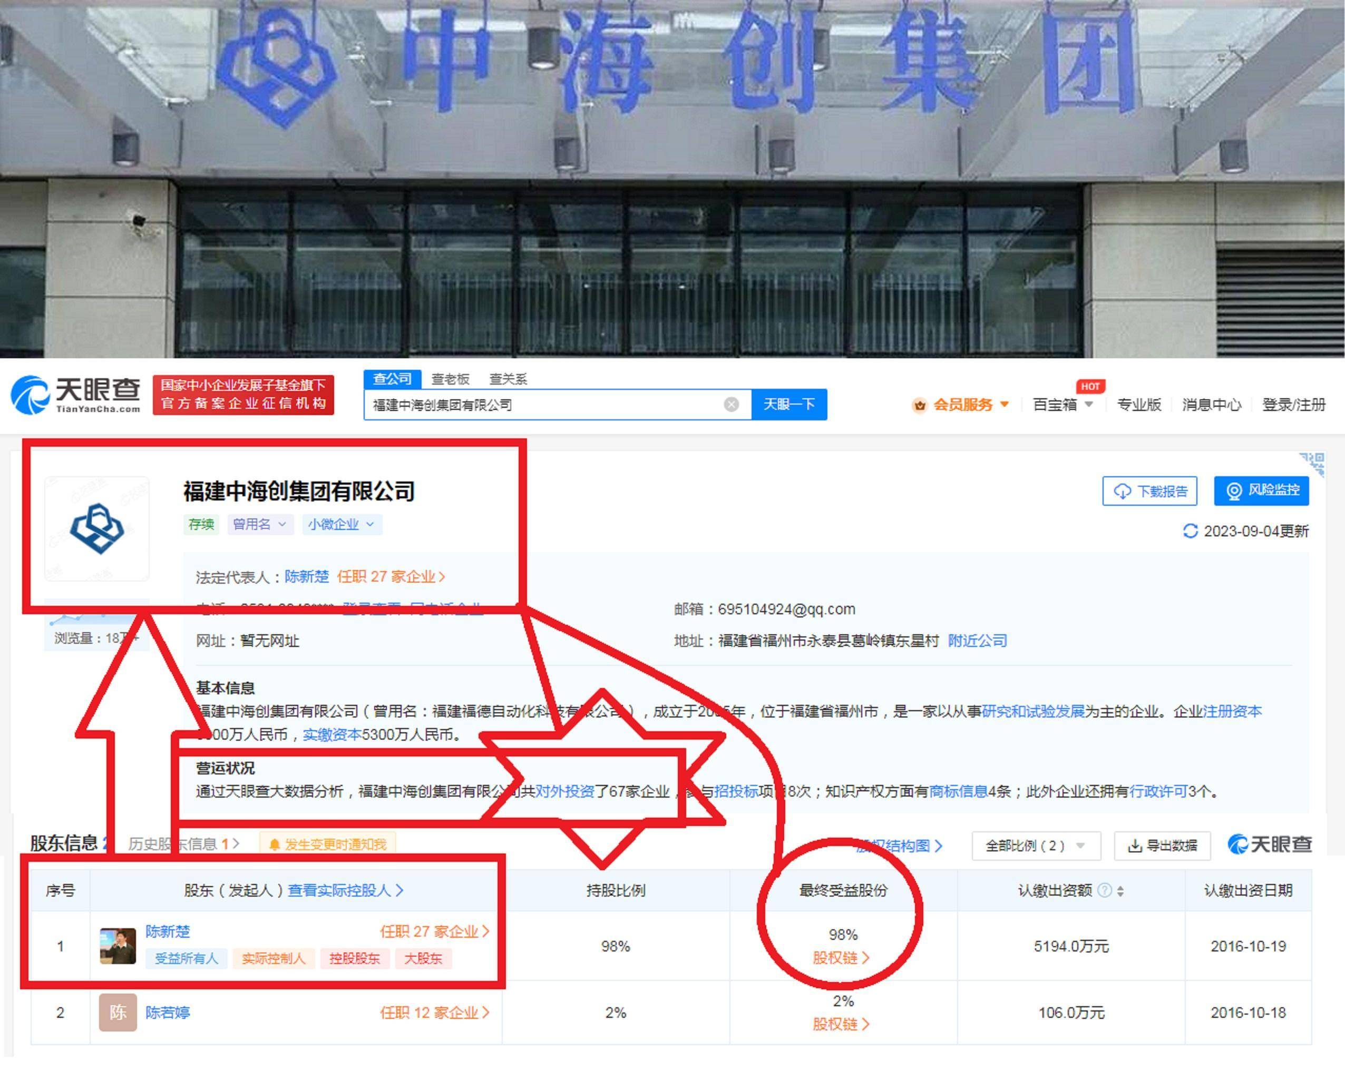
Task: Click shareholder 陈新楚's photo avatar
Action: (x=118, y=946)
